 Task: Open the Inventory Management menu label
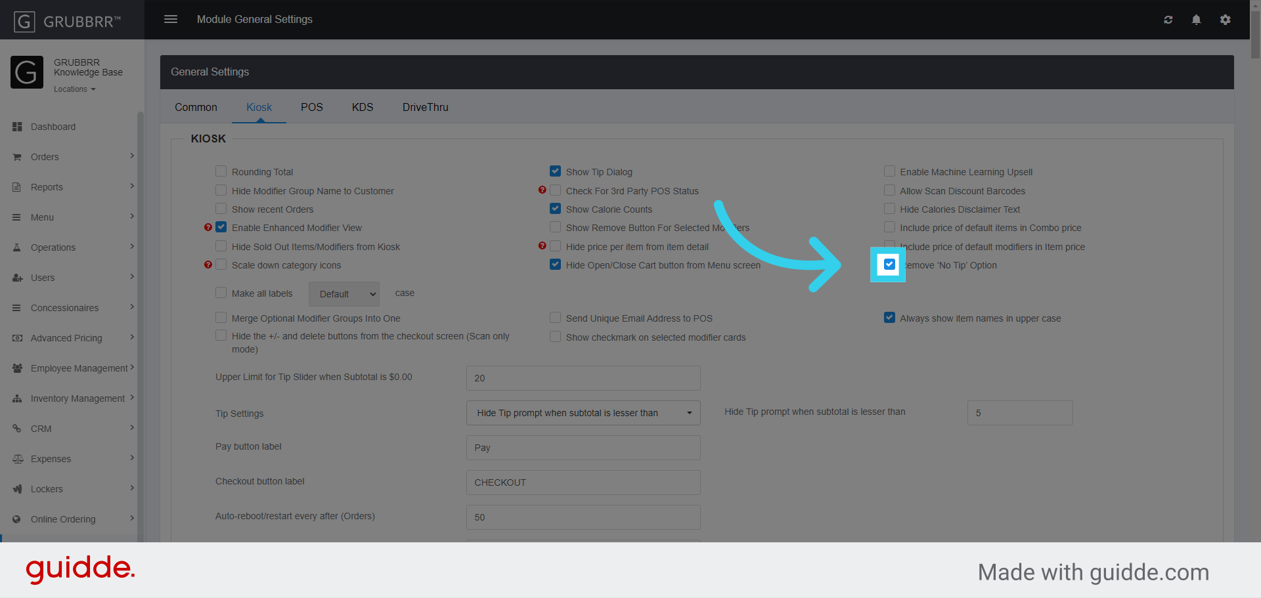pos(77,398)
